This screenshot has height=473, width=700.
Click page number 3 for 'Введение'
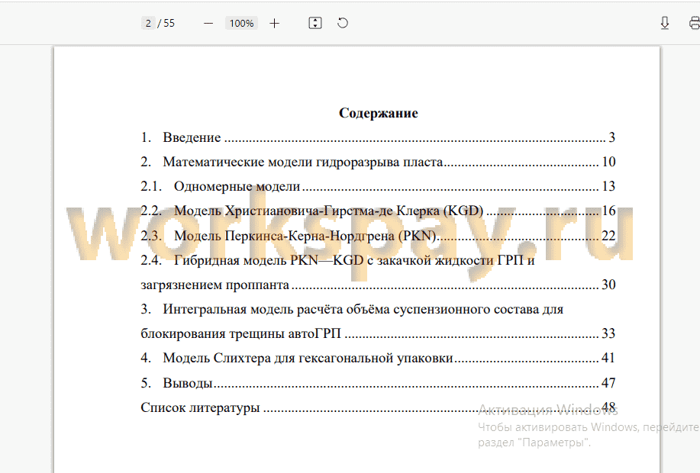click(611, 137)
